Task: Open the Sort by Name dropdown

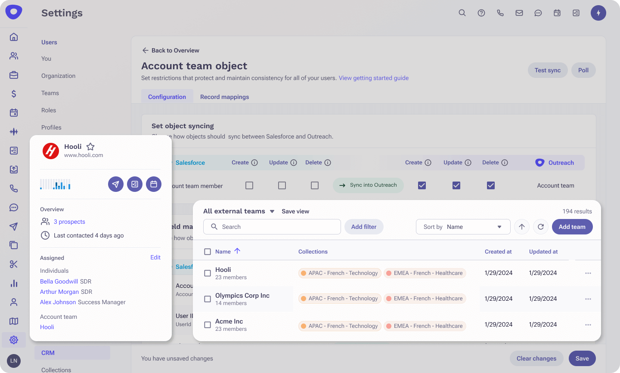Action: tap(463, 227)
